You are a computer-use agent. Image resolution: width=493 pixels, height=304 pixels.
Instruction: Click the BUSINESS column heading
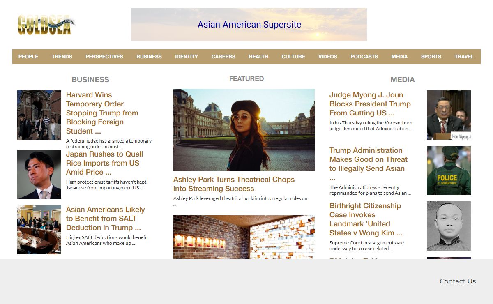[90, 80]
